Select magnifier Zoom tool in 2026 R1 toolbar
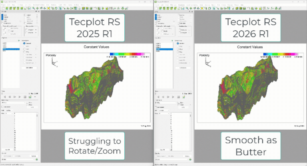 187,8
